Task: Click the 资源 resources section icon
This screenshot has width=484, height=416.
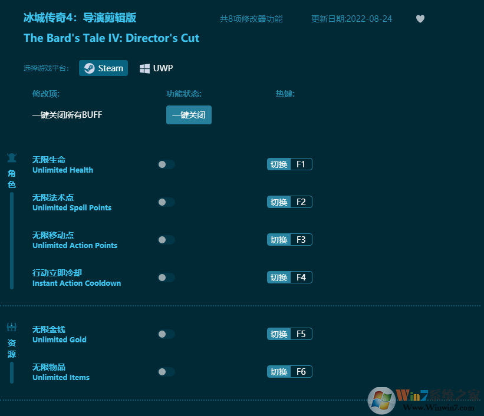Action: [12, 327]
